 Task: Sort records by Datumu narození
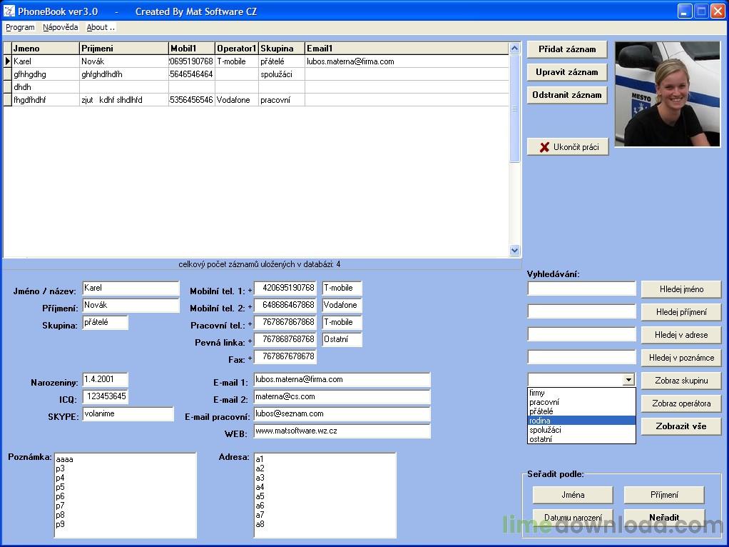click(573, 518)
